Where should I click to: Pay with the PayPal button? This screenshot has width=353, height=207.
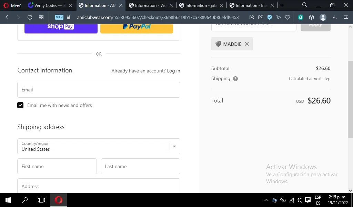(x=137, y=27)
